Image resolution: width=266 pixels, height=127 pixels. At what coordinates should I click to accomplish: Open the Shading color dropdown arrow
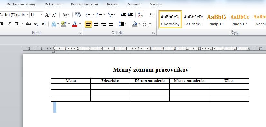tap(140, 24)
